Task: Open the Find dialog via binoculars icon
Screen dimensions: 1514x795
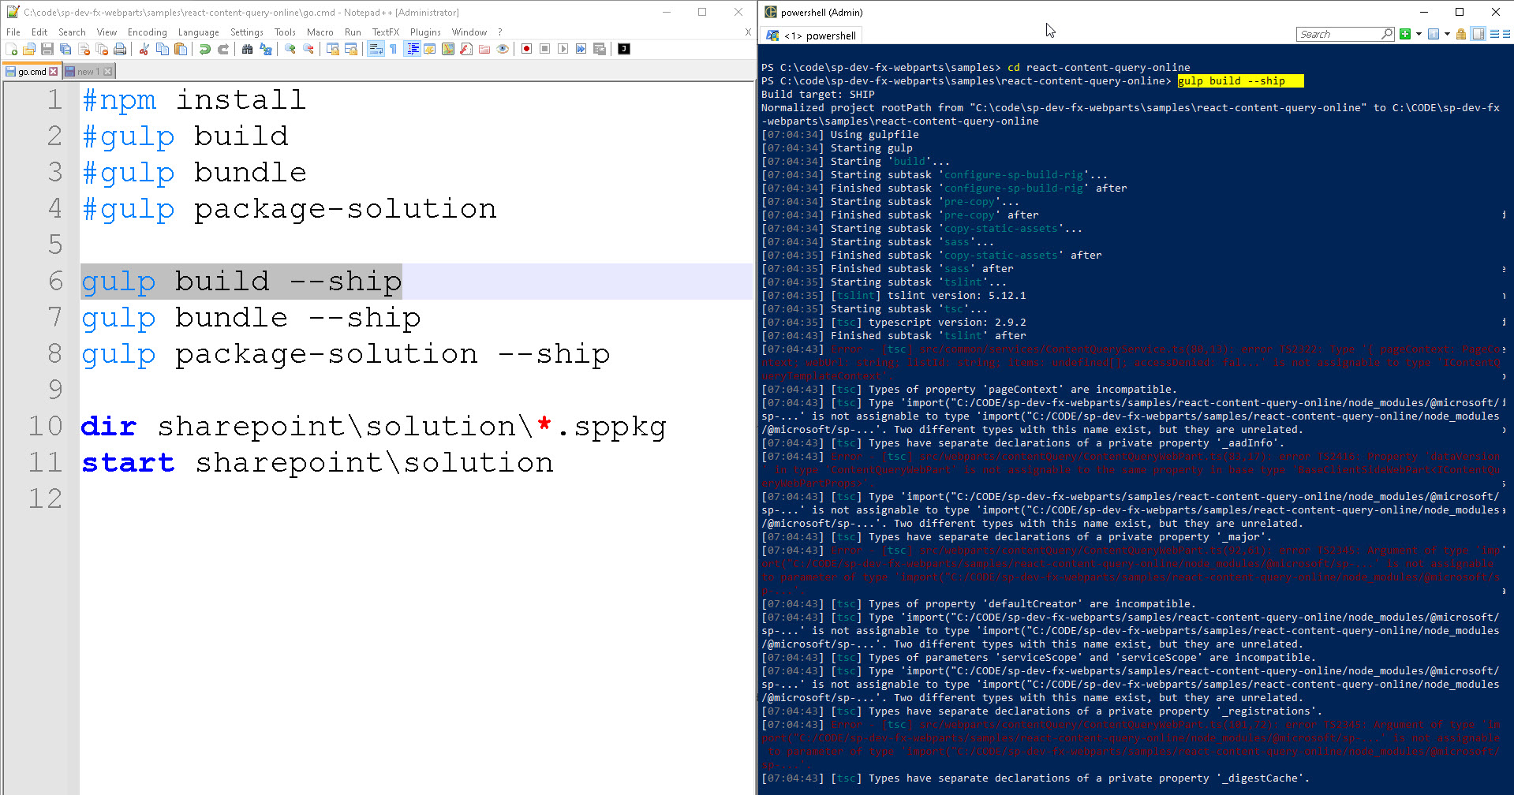Action: click(x=247, y=49)
